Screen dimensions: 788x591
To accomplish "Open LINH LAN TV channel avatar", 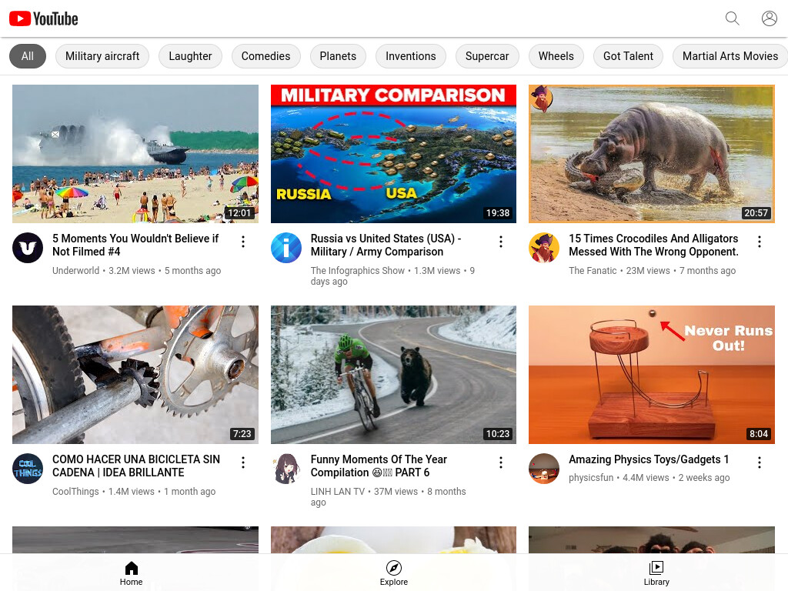I will [x=286, y=469].
